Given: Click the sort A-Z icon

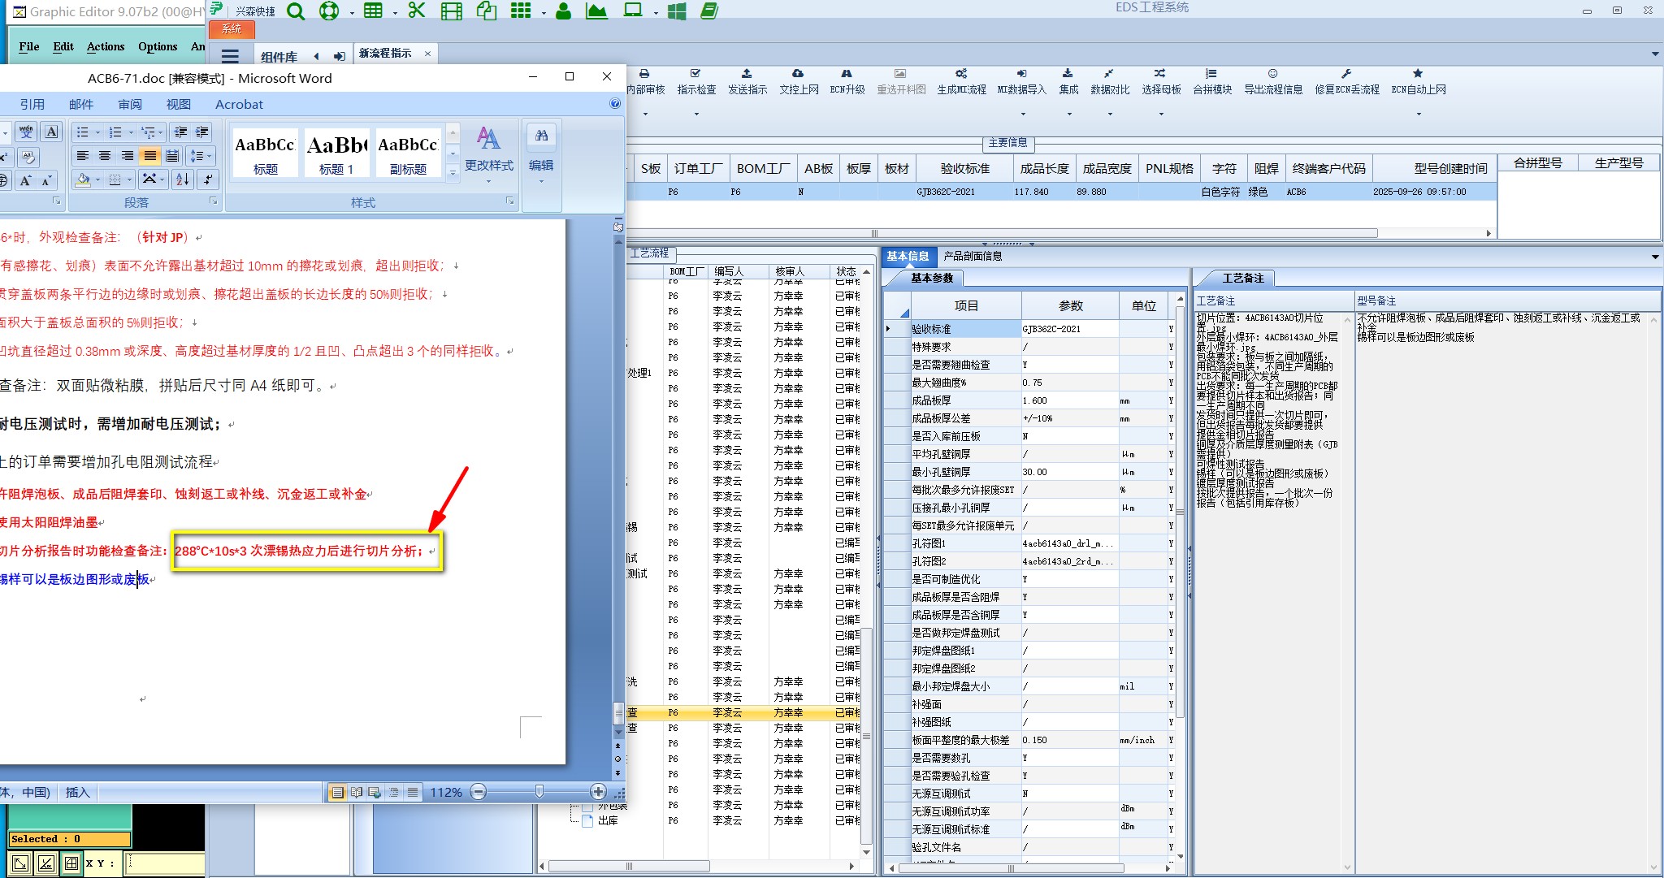Looking at the screenshot, I should tap(182, 179).
